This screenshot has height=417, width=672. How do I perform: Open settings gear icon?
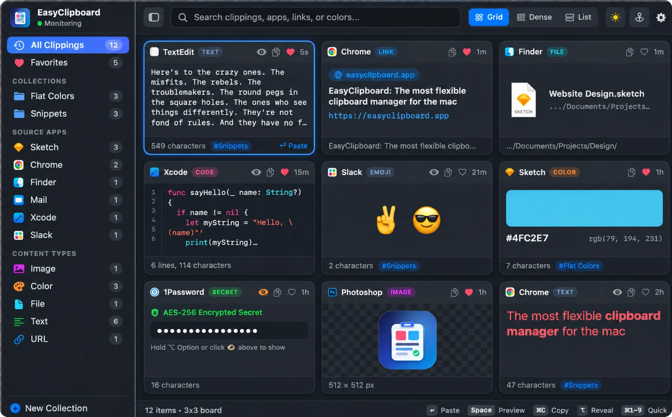pos(661,17)
